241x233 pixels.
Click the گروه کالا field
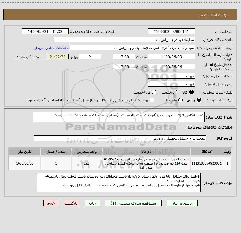[x=120, y=138]
